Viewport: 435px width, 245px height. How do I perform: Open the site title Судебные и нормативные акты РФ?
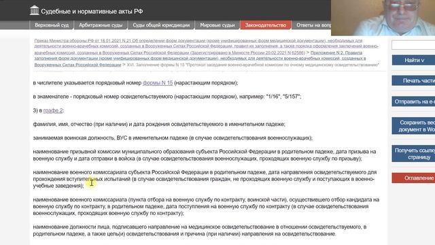(x=92, y=12)
